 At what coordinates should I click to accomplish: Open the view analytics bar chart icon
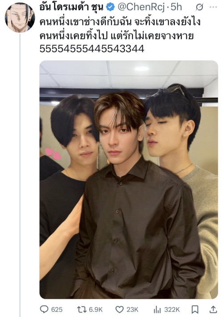pos(157,309)
